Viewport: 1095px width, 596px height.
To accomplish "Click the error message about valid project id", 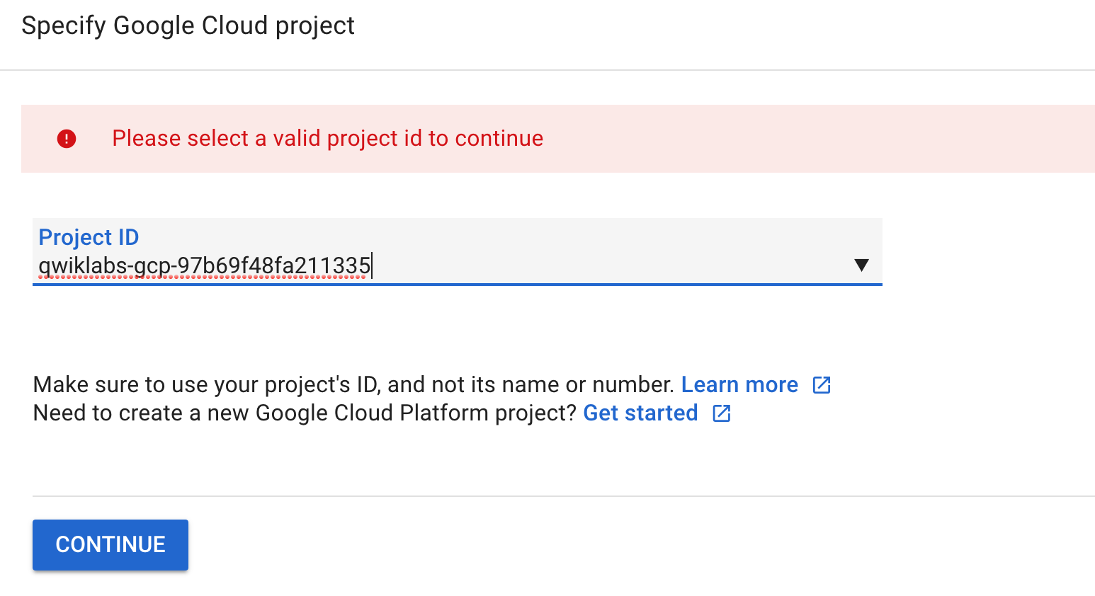I will point(328,139).
